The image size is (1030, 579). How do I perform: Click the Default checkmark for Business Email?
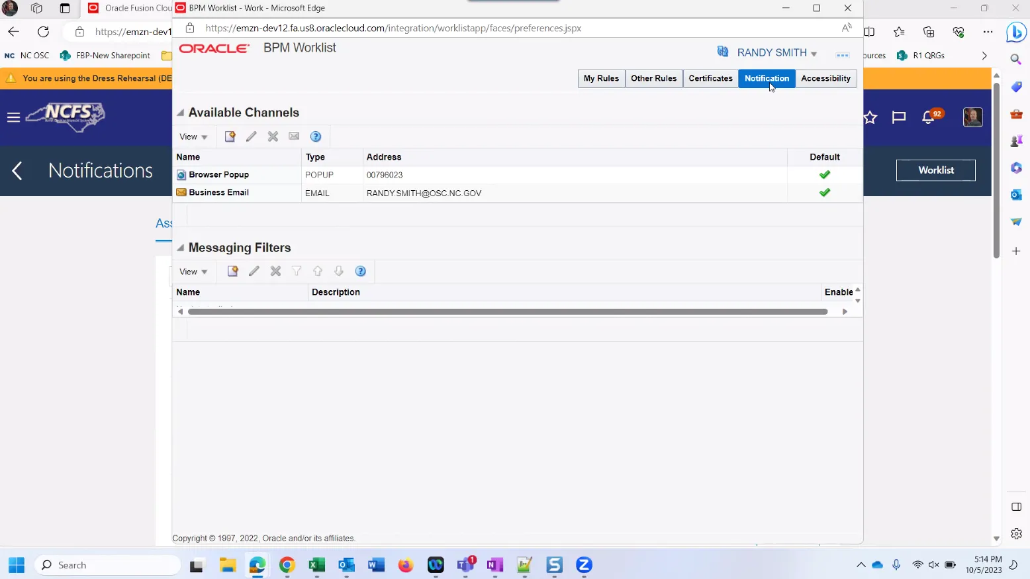[824, 193]
